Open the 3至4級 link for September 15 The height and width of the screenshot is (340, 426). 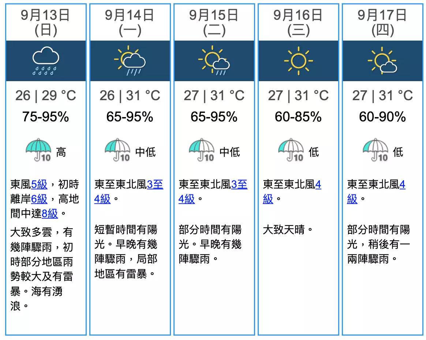coord(239,185)
